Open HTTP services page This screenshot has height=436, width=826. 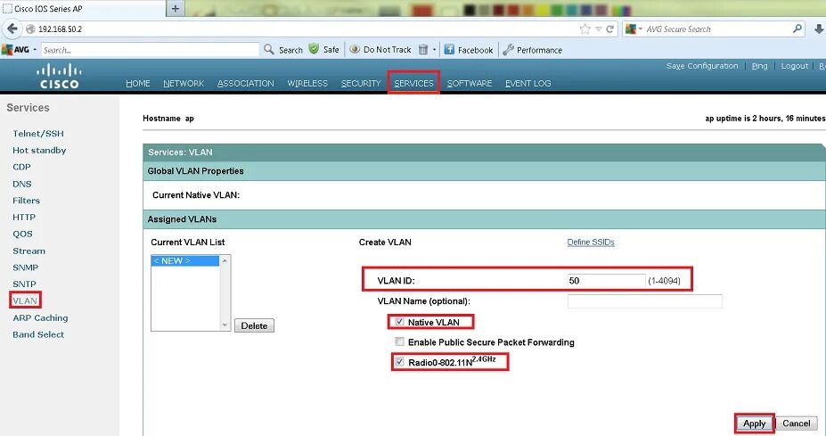pos(24,218)
